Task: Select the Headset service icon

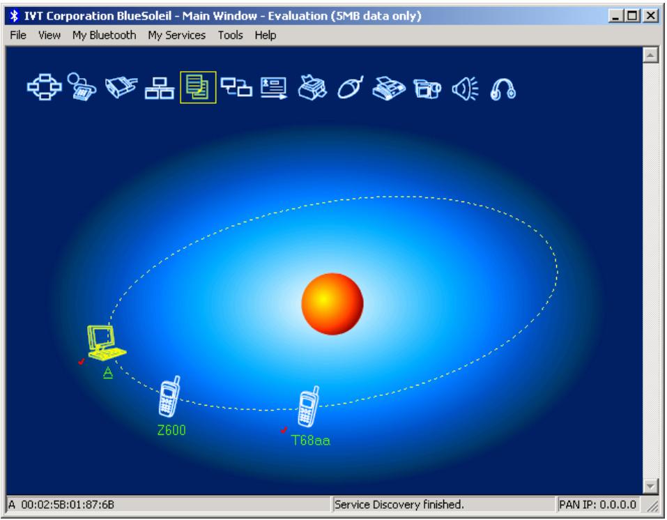Action: click(503, 89)
